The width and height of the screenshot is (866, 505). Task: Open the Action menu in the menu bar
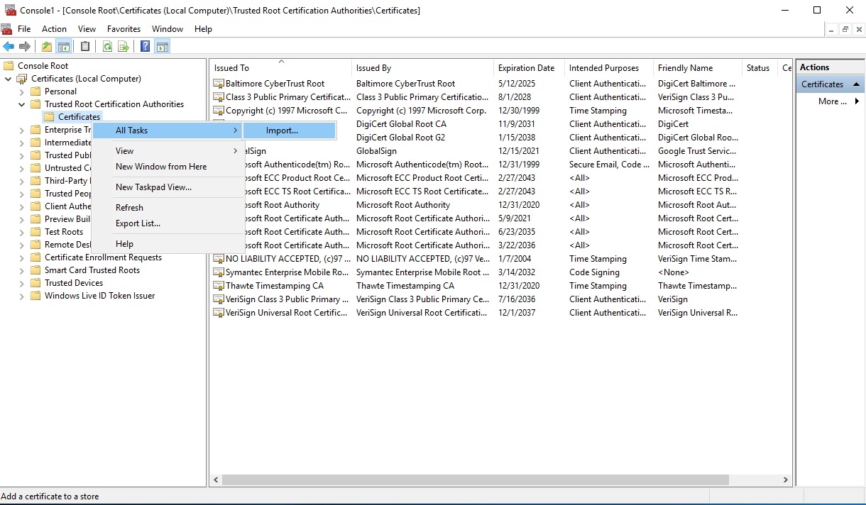pos(54,29)
